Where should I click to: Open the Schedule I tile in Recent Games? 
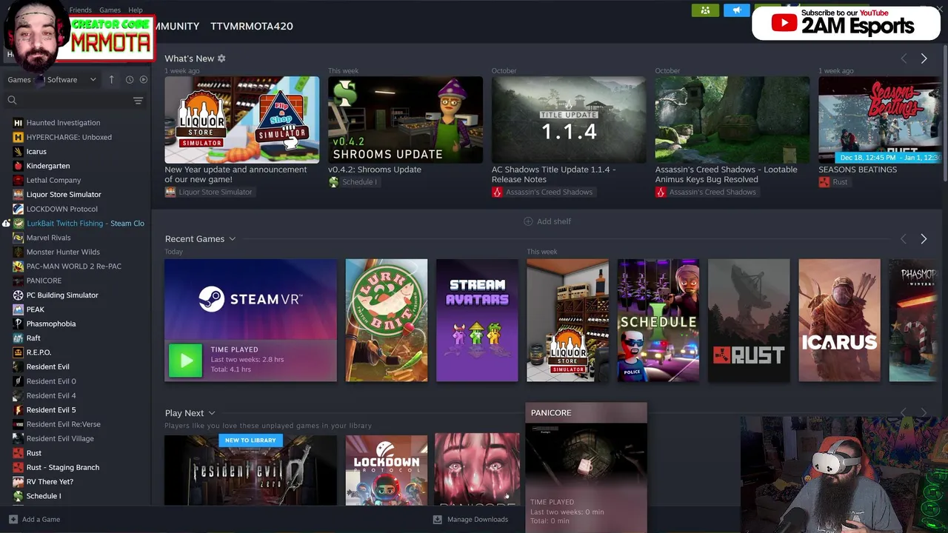[x=658, y=321]
